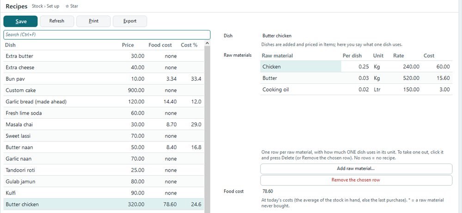Select the Cooking oil raw material row
This screenshot has width=462, height=213.
(356, 90)
